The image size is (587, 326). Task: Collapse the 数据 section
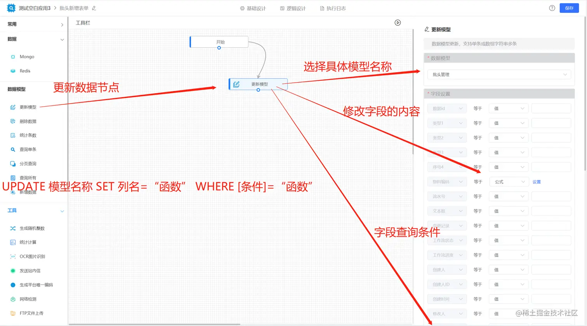coord(62,40)
